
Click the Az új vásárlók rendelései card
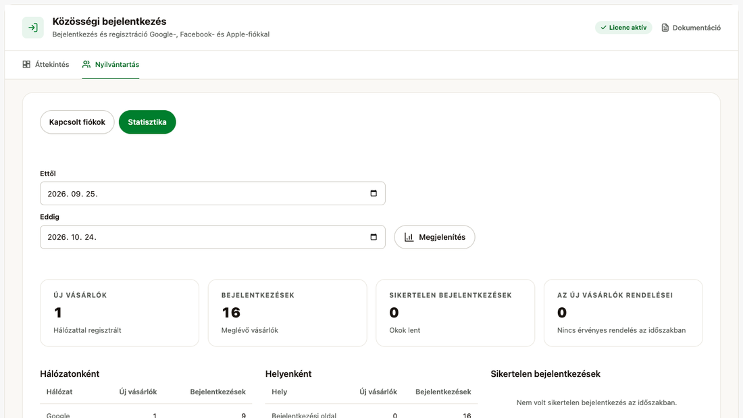pyautogui.click(x=623, y=313)
